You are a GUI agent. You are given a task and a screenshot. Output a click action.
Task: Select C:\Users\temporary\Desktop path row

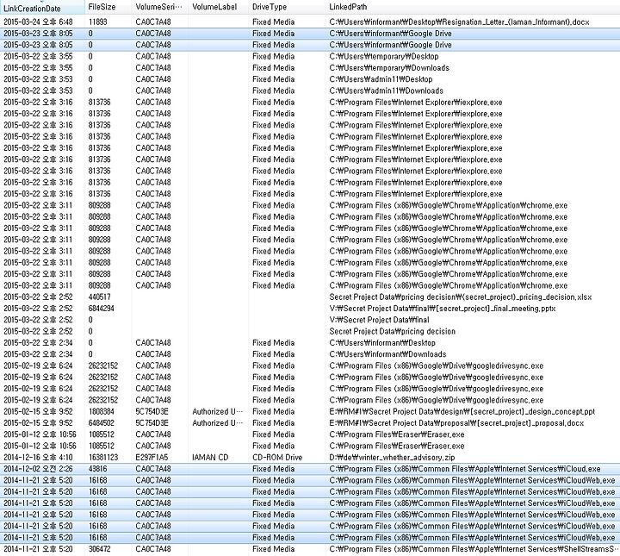(x=383, y=57)
